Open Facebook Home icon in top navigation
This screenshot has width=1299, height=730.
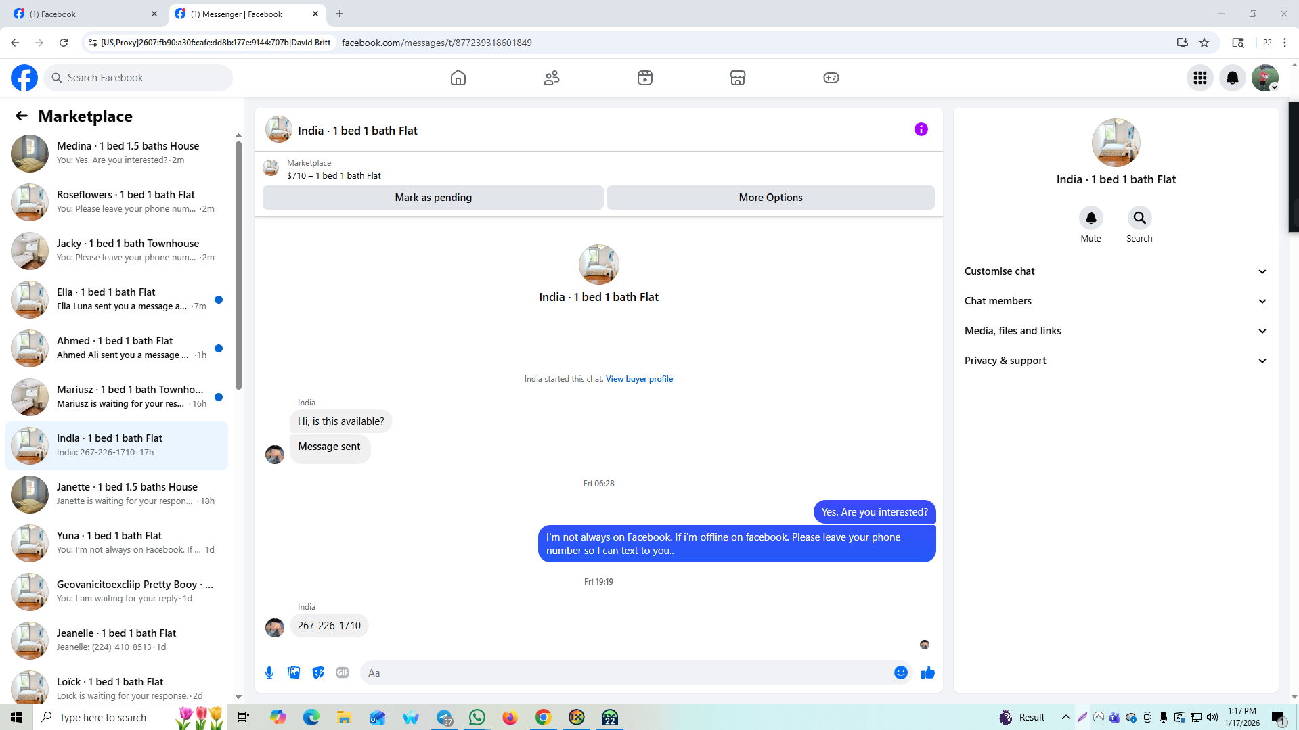coord(458,78)
